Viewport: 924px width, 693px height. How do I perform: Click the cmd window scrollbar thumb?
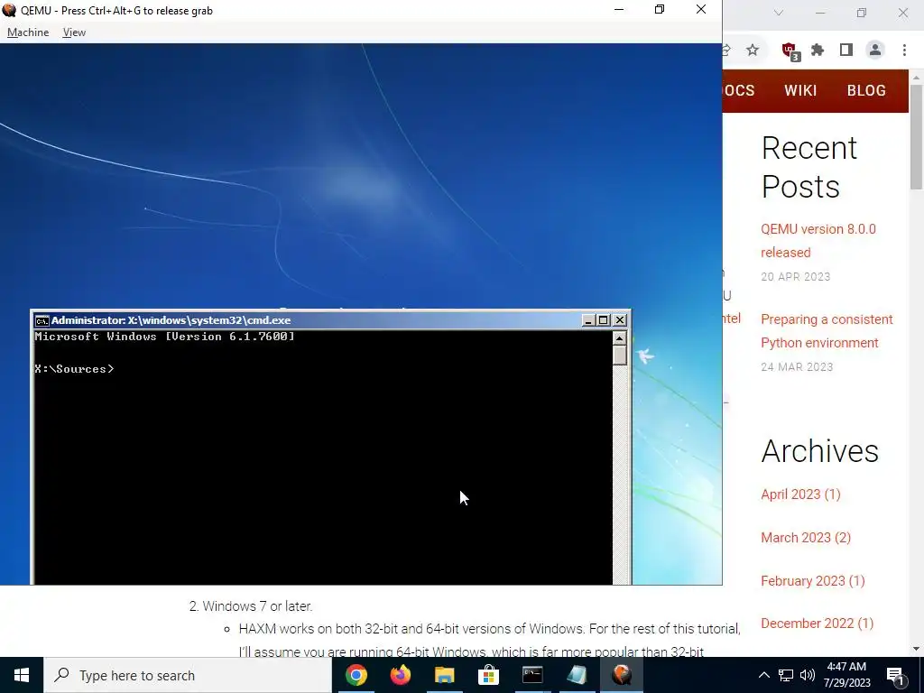(x=619, y=356)
